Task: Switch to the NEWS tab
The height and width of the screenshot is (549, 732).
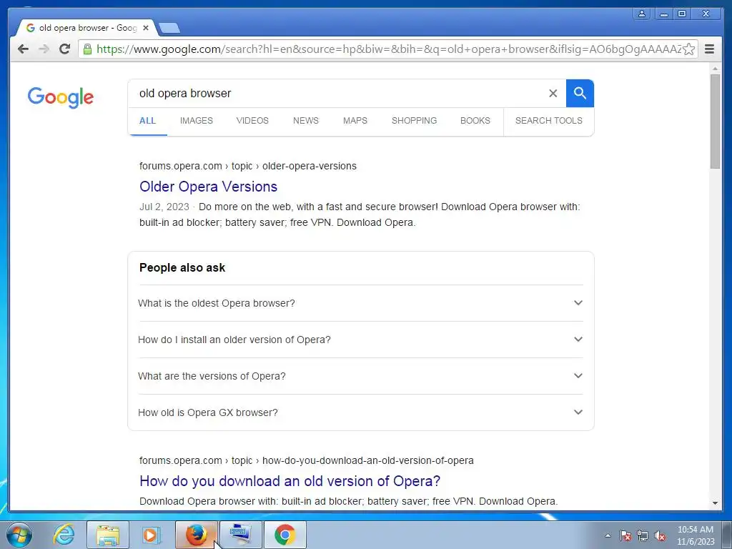Action: (x=306, y=120)
